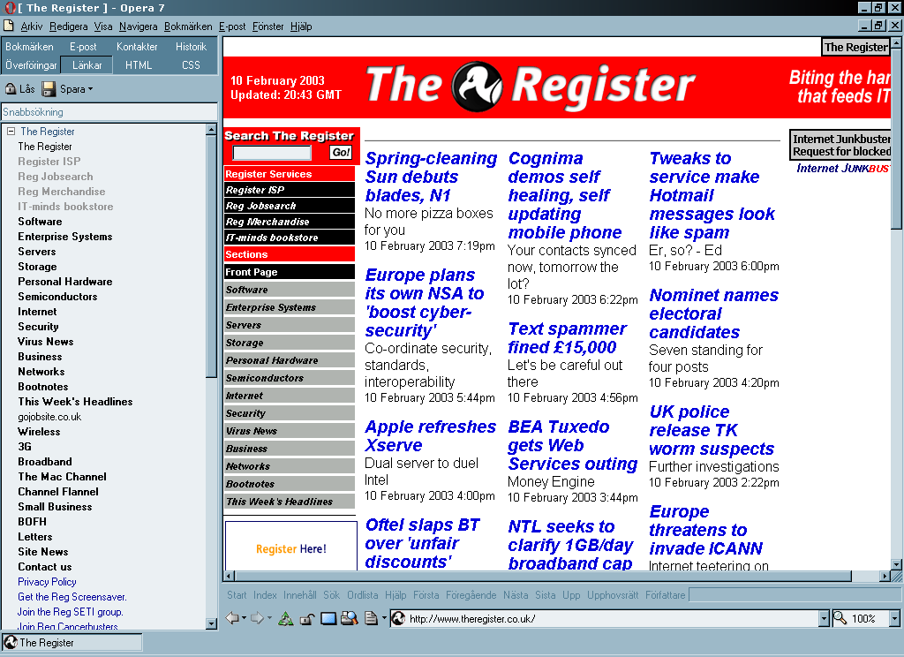This screenshot has width=904, height=657.
Task: Click the open padlock security icon
Action: tap(307, 618)
